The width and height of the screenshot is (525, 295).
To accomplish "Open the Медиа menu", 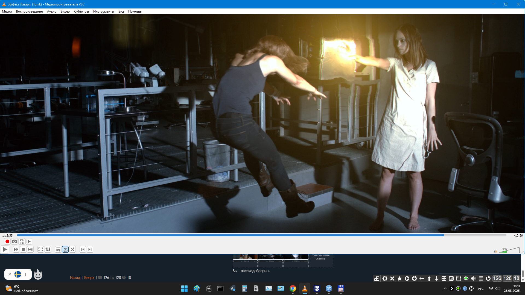I will click(x=7, y=11).
